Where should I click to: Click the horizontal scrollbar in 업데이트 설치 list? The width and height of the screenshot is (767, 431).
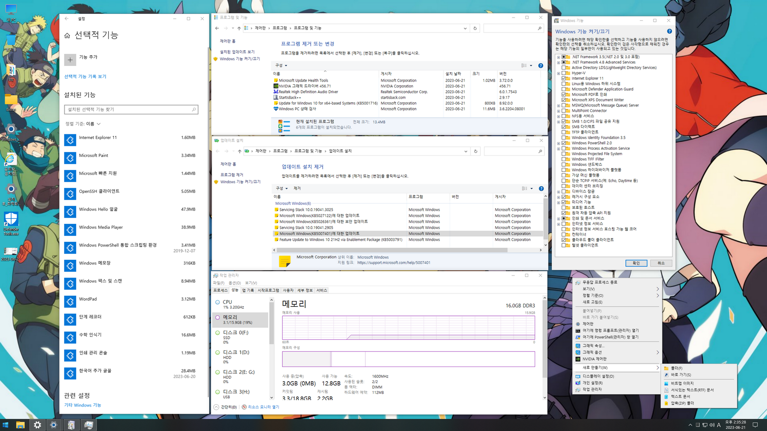point(392,250)
